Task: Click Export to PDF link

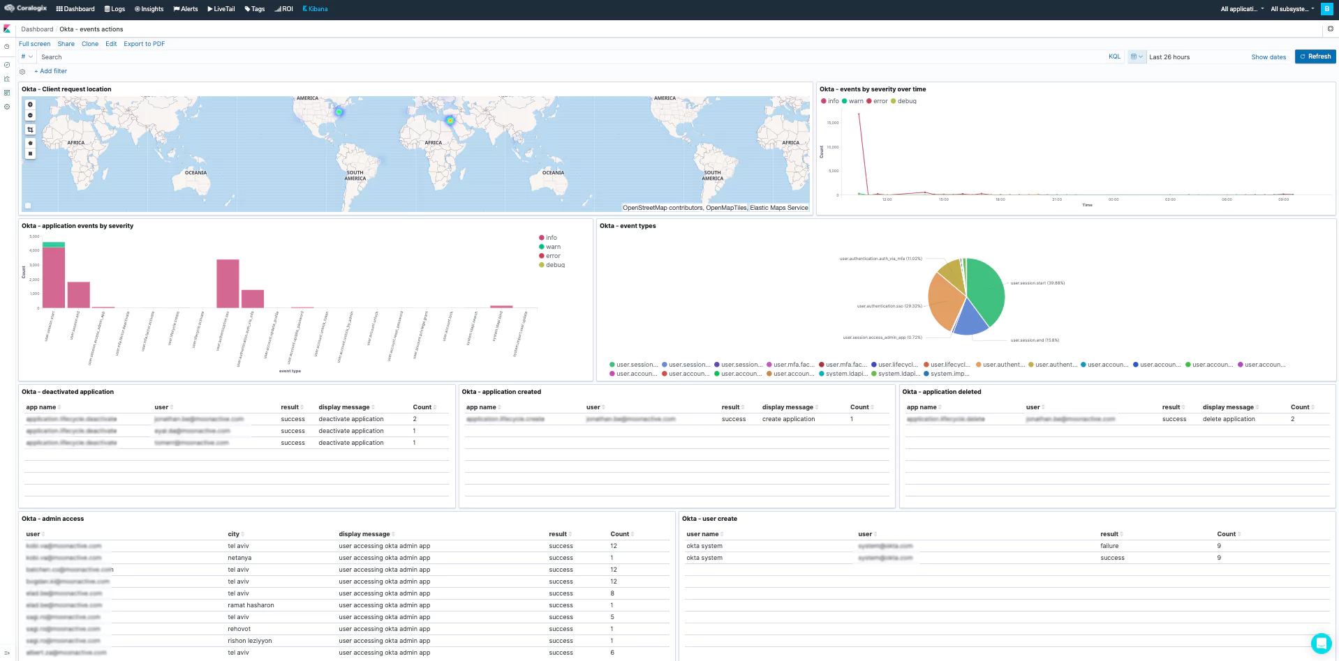Action: (x=145, y=44)
